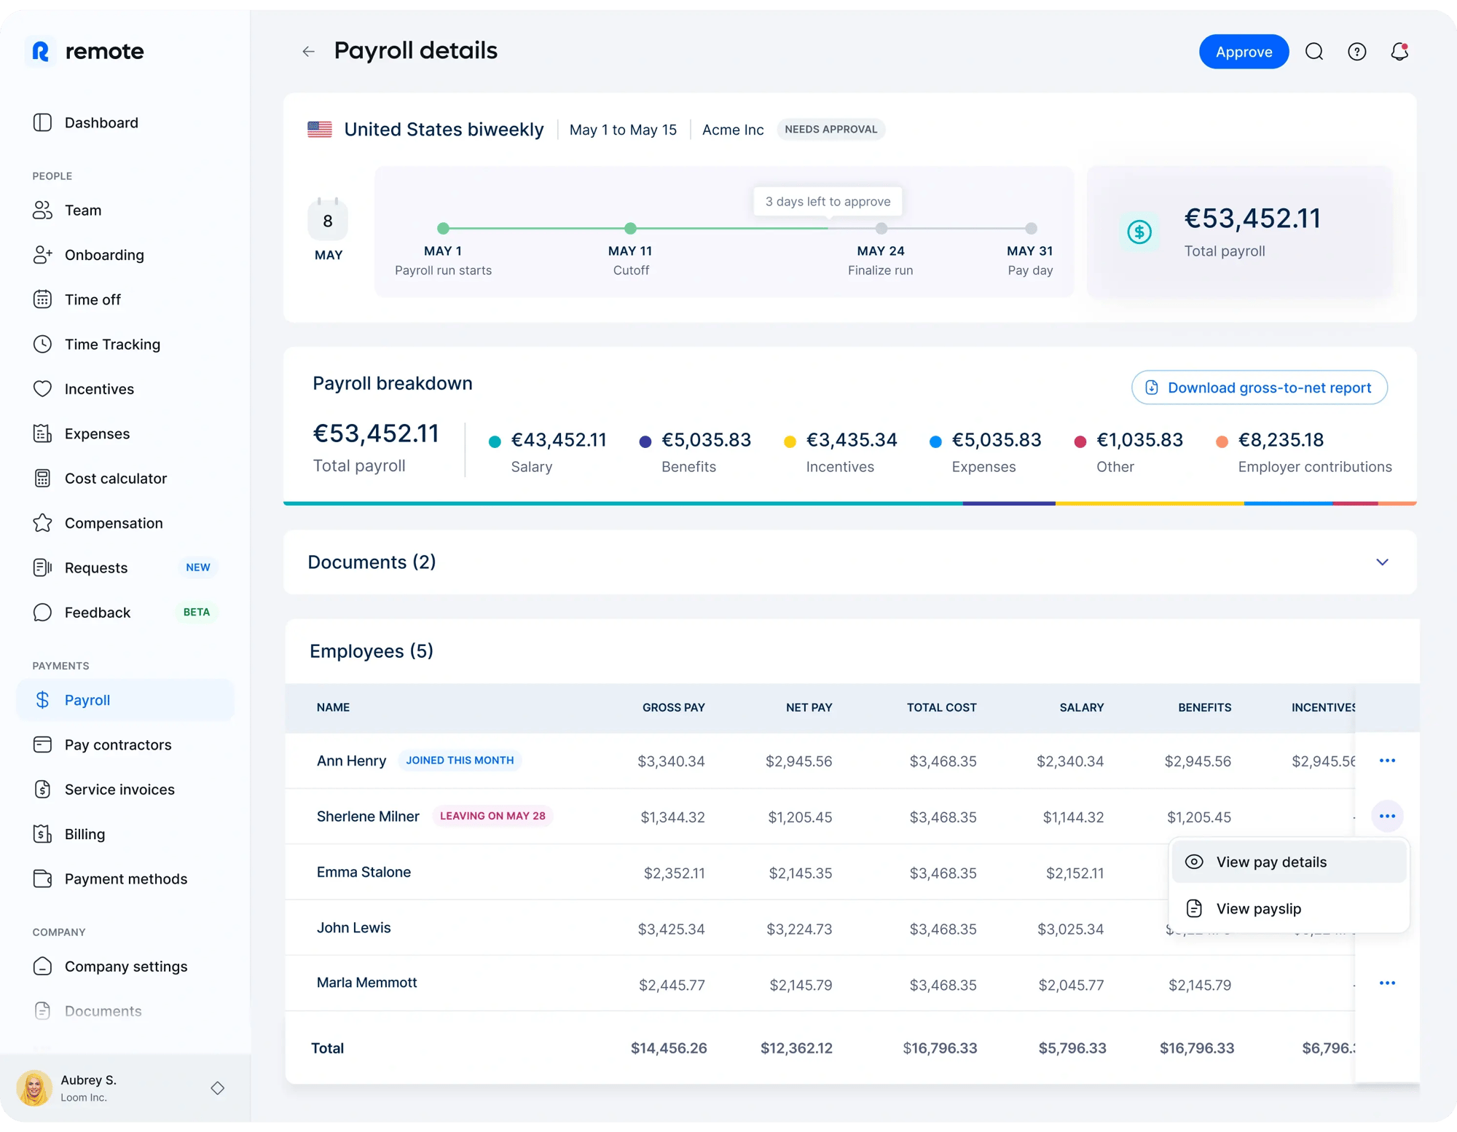Select View payslip from the menu
The image size is (1457, 1132).
pos(1258,909)
